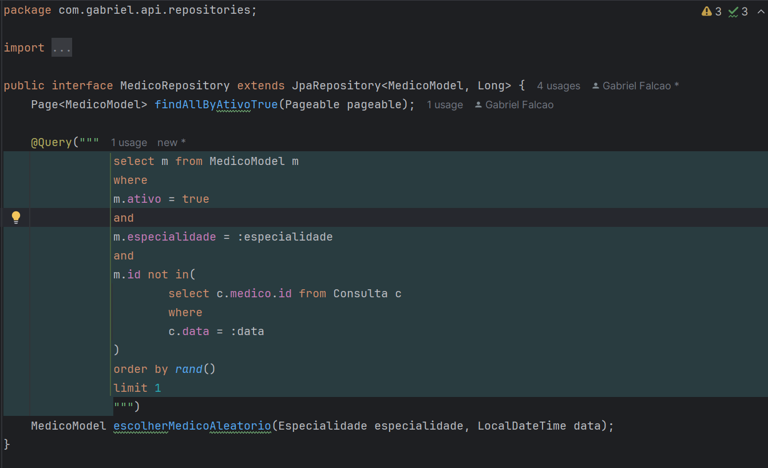Click 'LocalDateTime data' parameter
Image resolution: width=768 pixels, height=468 pixels.
pos(540,426)
